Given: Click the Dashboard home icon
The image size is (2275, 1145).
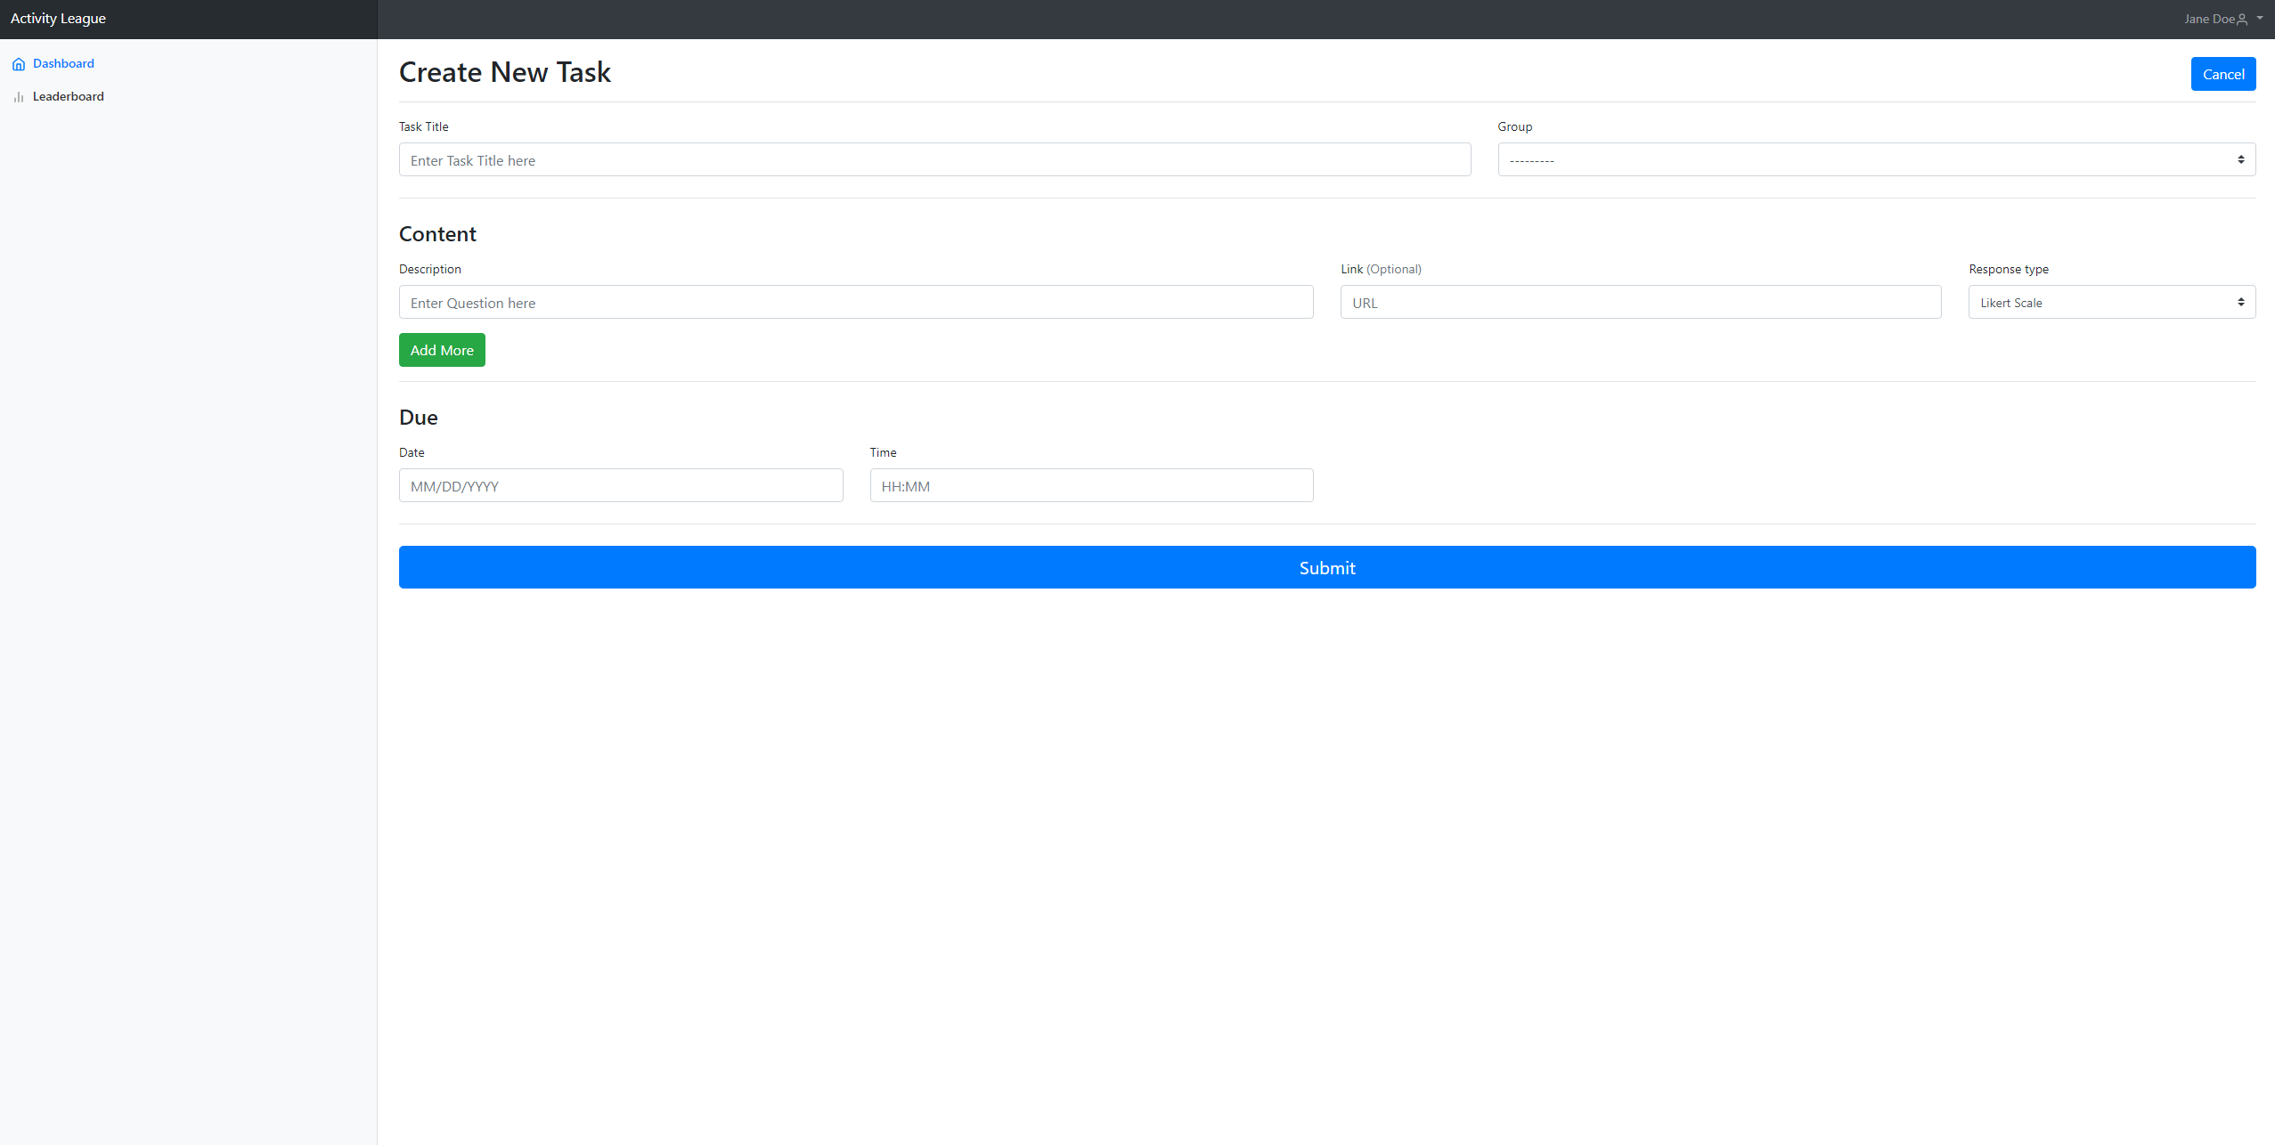Looking at the screenshot, I should (x=19, y=64).
